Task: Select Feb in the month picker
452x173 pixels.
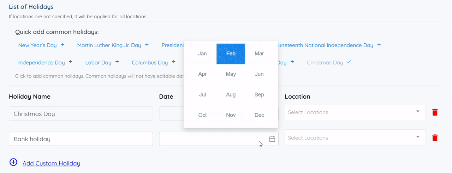Action: click(x=231, y=54)
